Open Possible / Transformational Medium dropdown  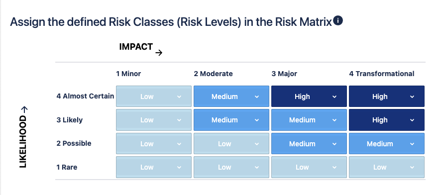click(387, 144)
